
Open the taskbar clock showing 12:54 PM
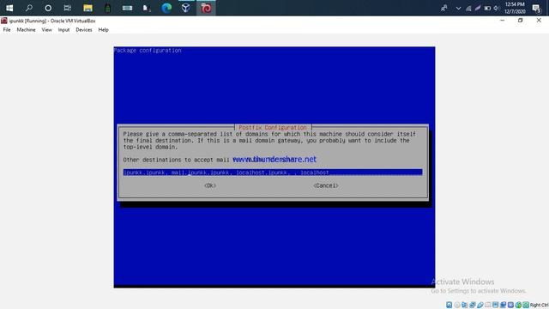[515, 8]
